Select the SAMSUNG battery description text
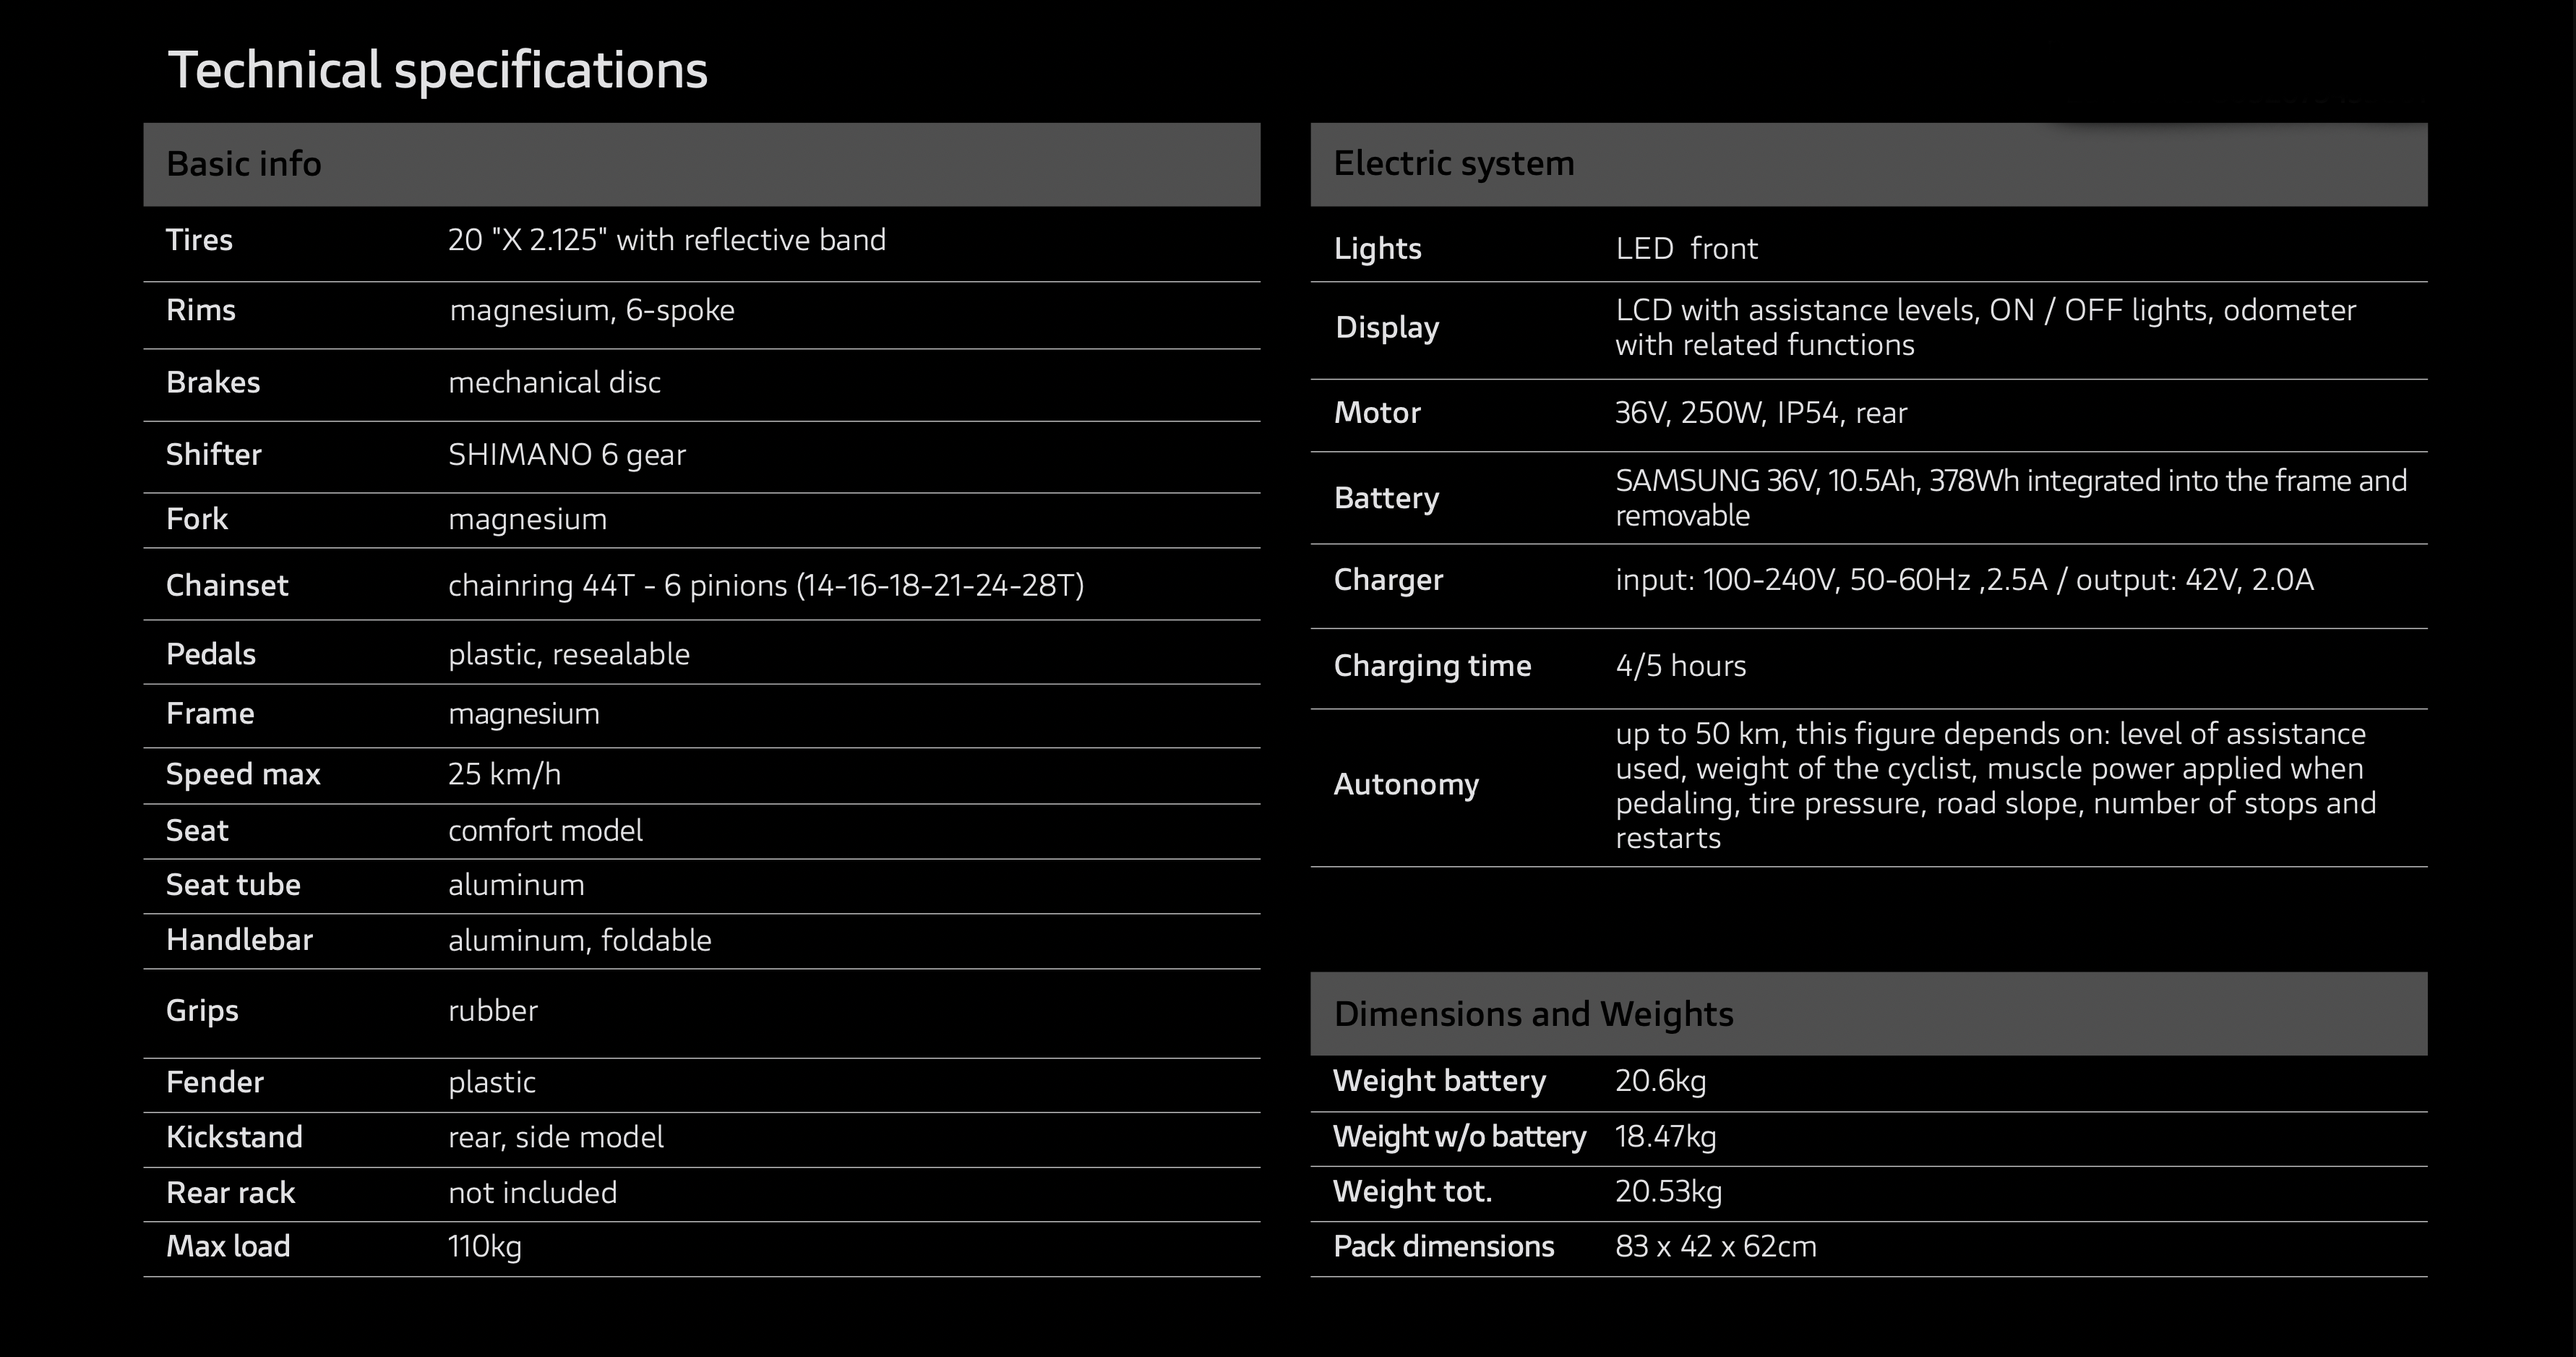Screen dimensions: 2576x1357 pos(2011,498)
